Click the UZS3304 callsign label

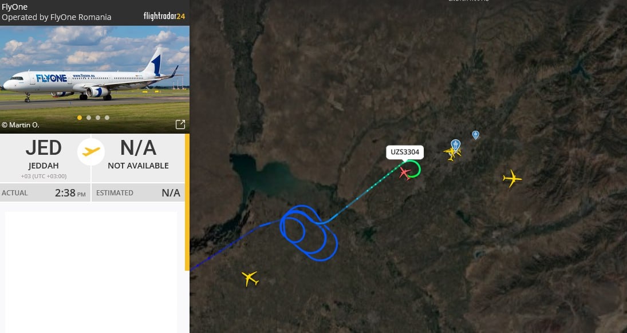tap(405, 152)
